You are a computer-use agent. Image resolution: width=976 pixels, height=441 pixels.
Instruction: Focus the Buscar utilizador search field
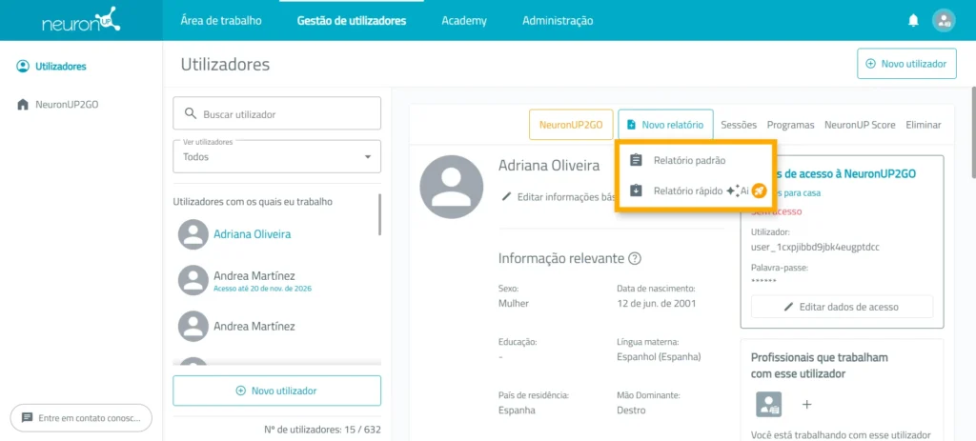pos(277,114)
